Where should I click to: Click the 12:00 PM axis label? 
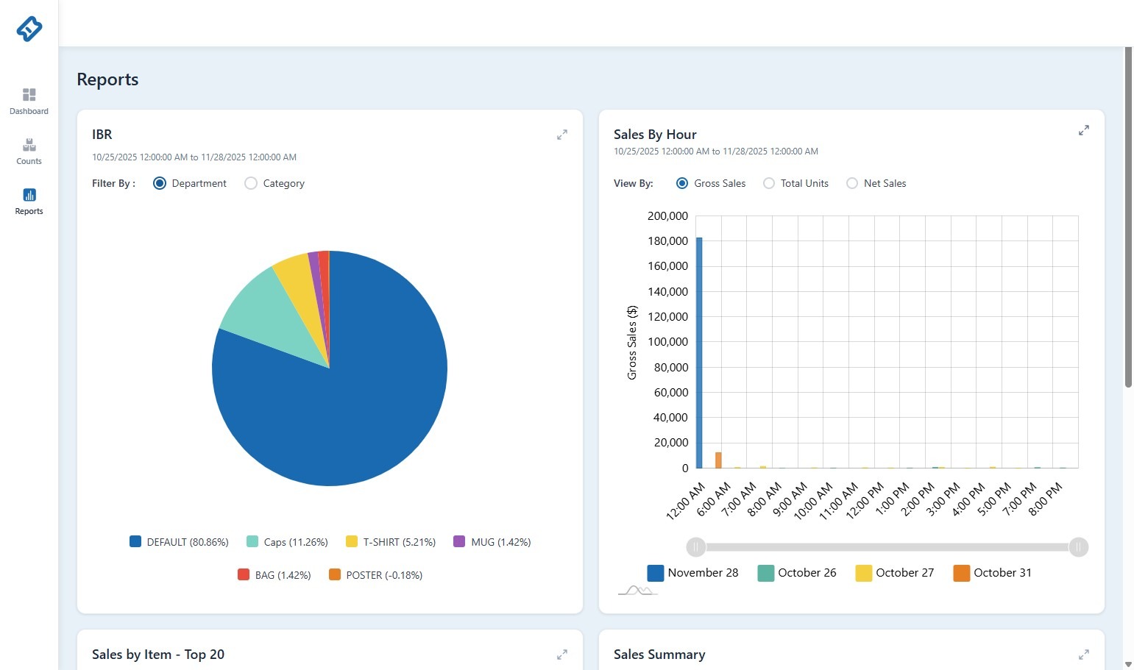click(865, 500)
